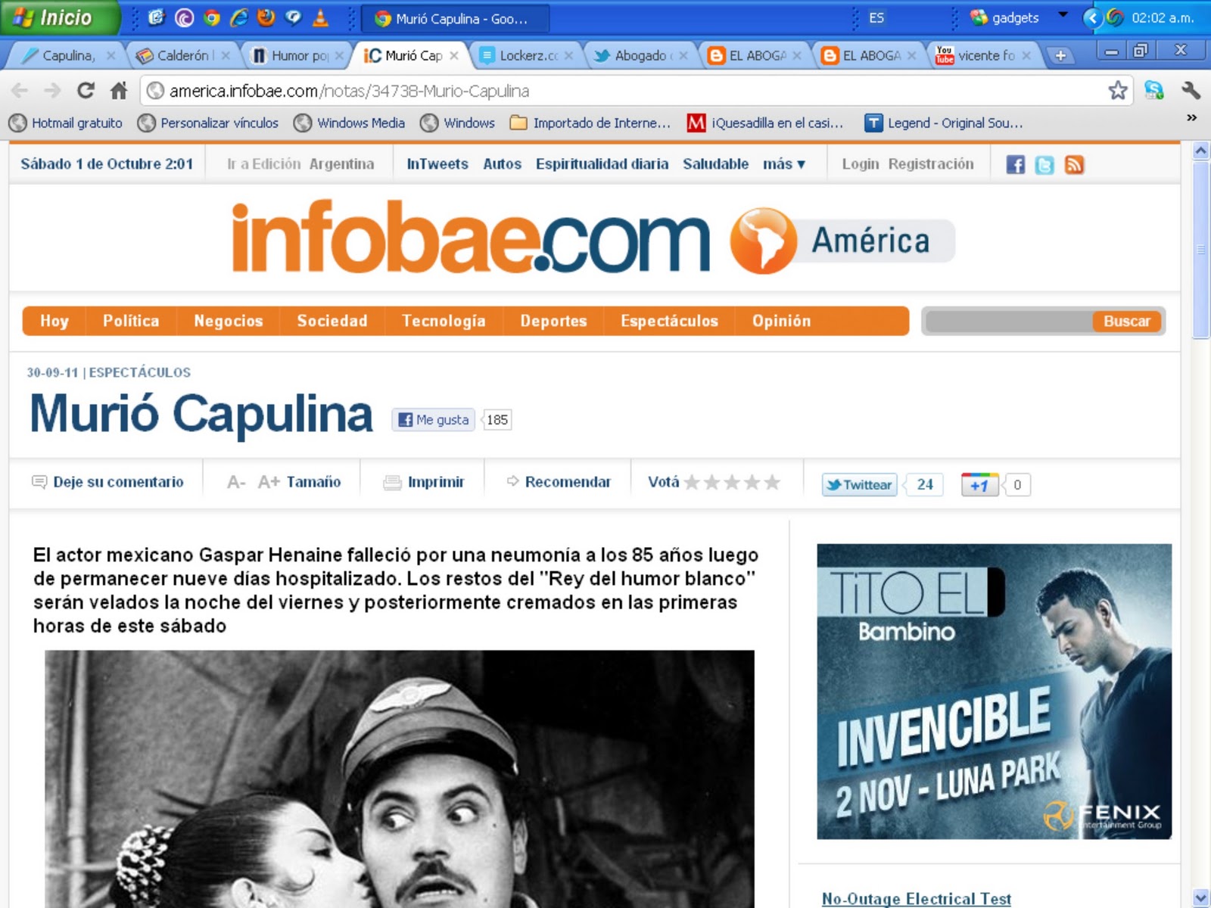
Task: Go forward with the browser forward arrow
Action: pyautogui.click(x=52, y=91)
